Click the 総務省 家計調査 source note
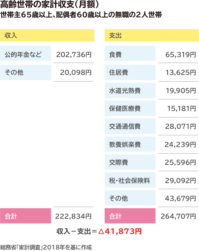 pos(46,247)
